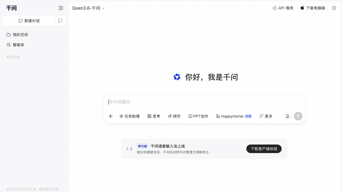This screenshot has width=342, height=192.
Task: Select 任务助理 mode
Action: coord(130,116)
